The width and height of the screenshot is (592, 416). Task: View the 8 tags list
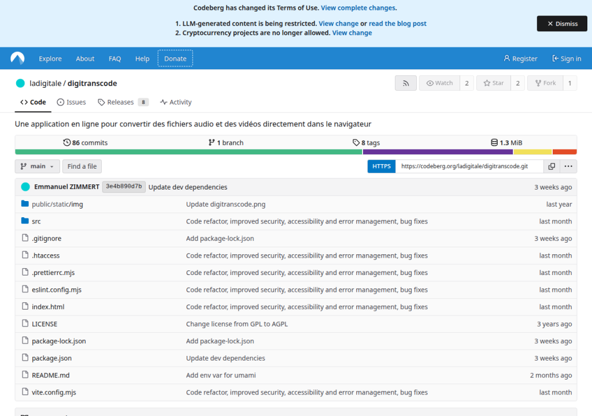[x=366, y=143]
